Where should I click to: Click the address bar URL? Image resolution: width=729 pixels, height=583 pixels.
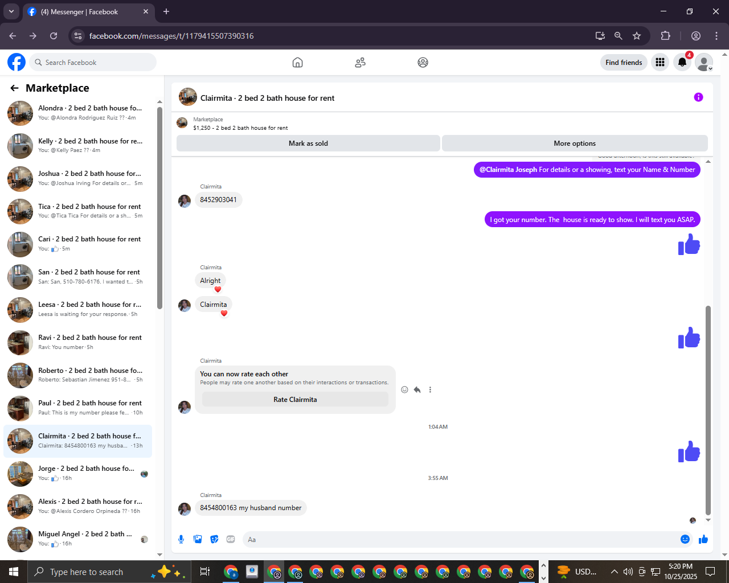[x=171, y=36]
